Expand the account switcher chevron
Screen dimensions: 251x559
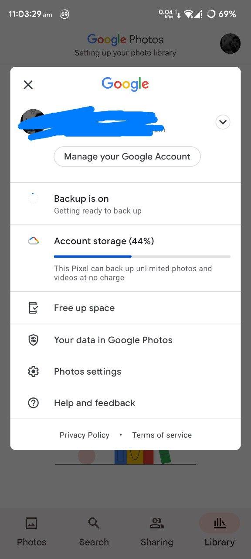223,122
